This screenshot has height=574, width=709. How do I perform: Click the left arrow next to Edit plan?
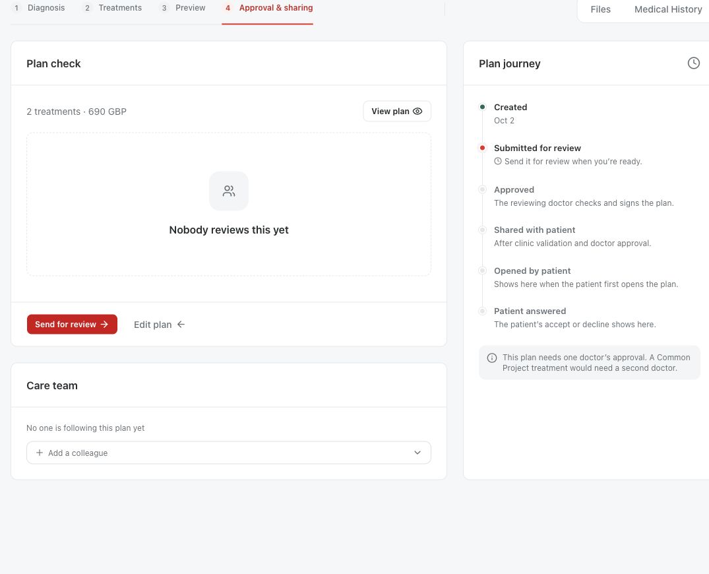coord(181,325)
